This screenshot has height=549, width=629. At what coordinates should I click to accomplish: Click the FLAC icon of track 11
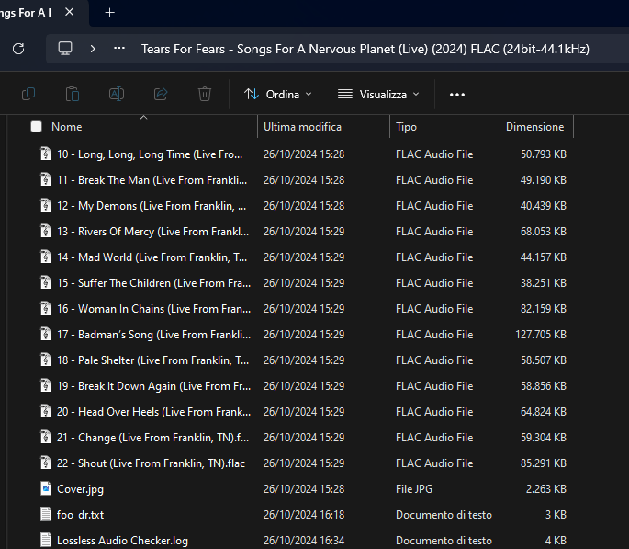[46, 179]
